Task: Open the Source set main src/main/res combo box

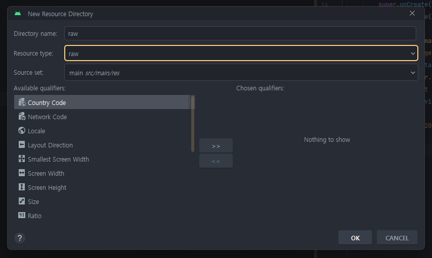Action: pyautogui.click(x=241, y=73)
